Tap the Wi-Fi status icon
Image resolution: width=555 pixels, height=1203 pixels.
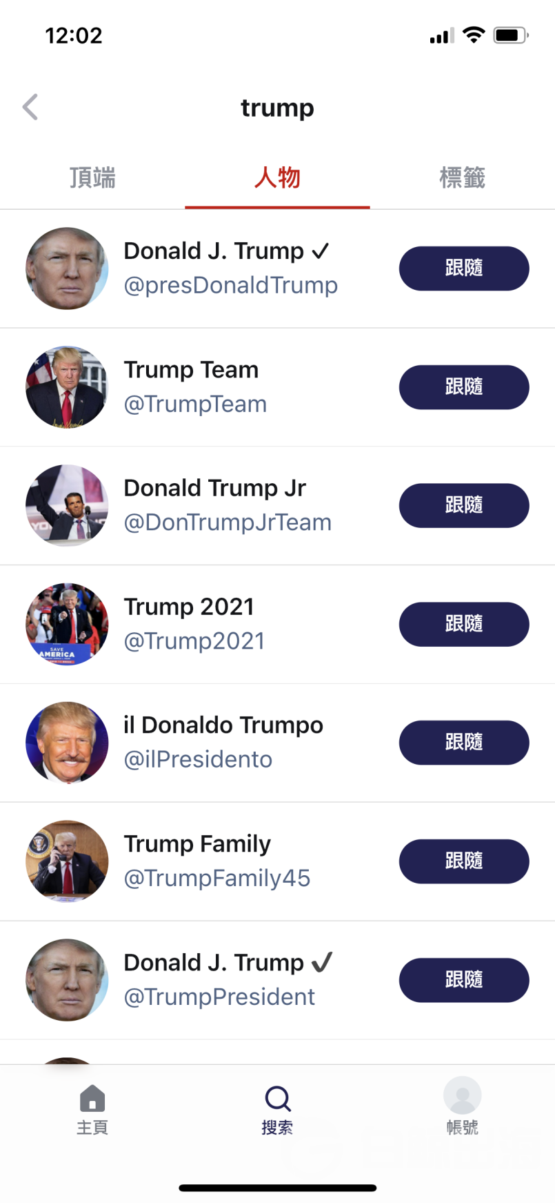474,35
